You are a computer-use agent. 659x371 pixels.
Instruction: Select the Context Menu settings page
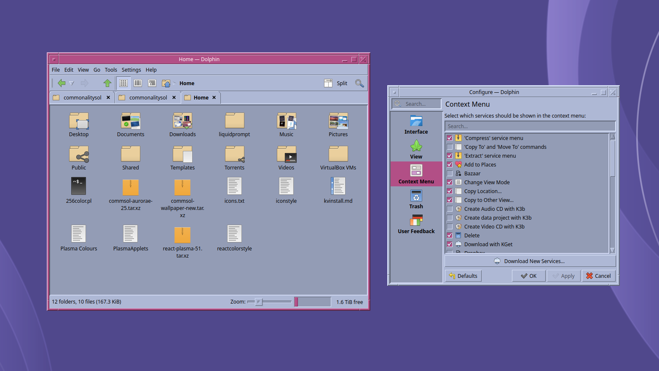pos(416,174)
